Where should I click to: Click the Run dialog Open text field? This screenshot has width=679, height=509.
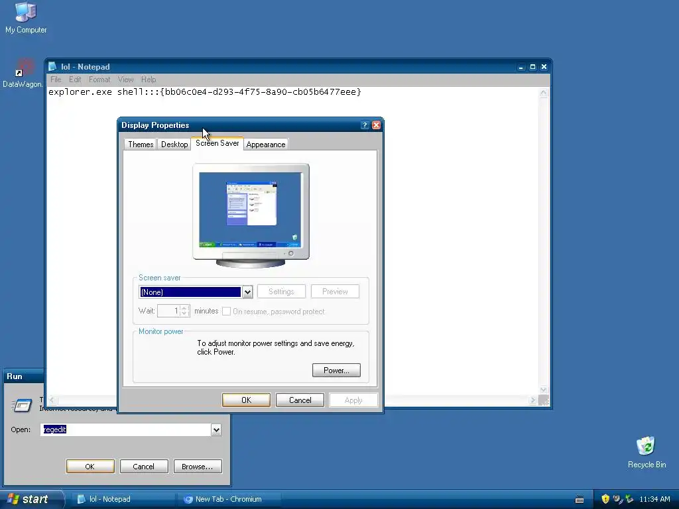[125, 429]
